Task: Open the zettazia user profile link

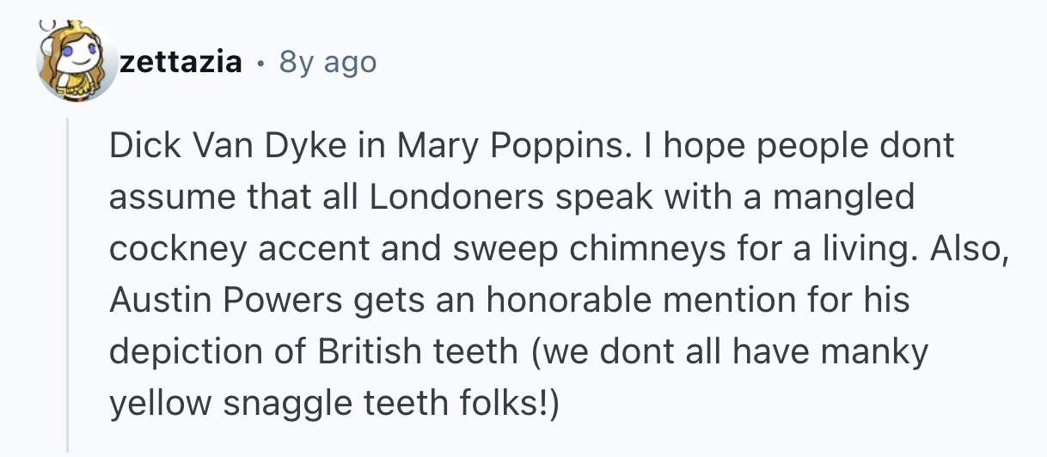Action: point(181,62)
